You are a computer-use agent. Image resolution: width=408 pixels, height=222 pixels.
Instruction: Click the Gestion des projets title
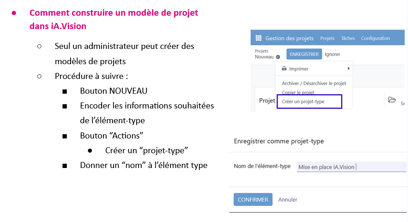289,38
